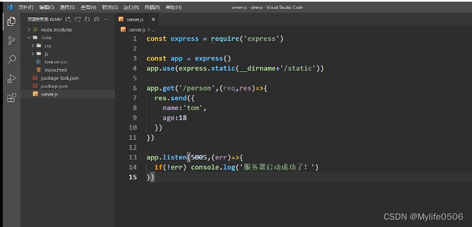Collapse all folders in explorer
This screenshot has height=227, width=472.
[x=96, y=19]
